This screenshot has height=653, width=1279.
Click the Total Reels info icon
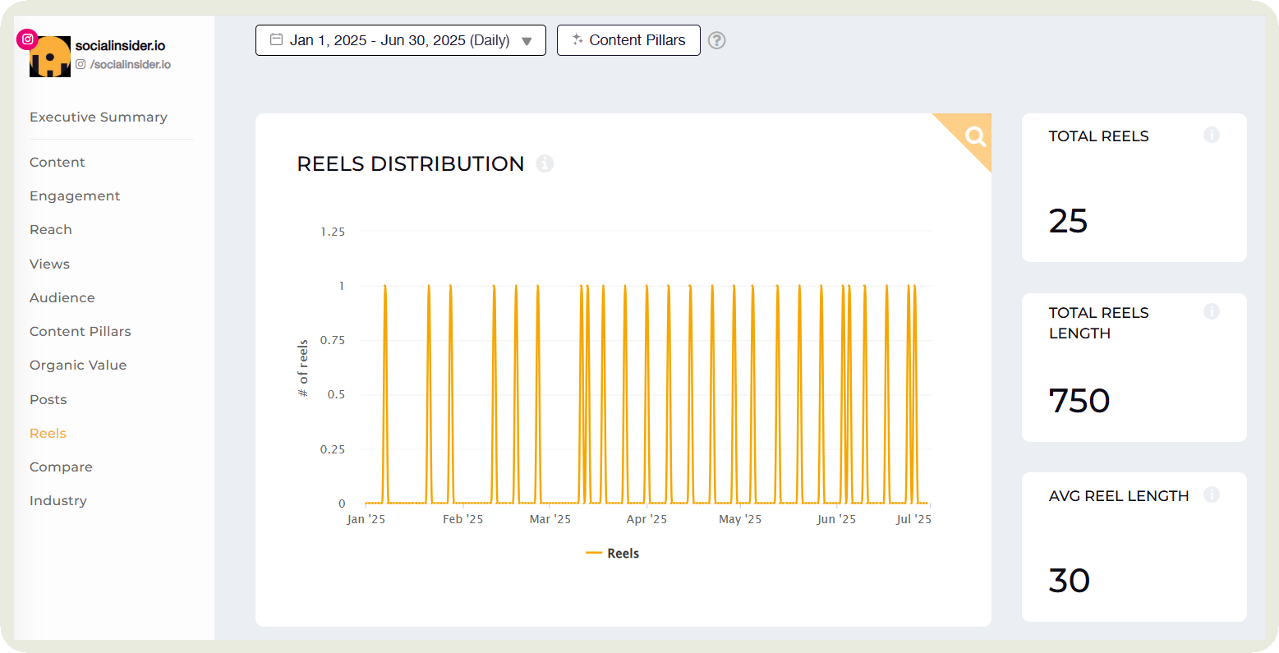pos(1211,135)
